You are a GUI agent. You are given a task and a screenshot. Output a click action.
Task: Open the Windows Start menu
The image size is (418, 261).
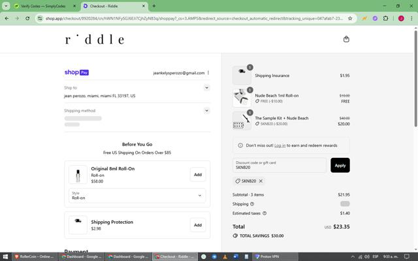pos(5,256)
